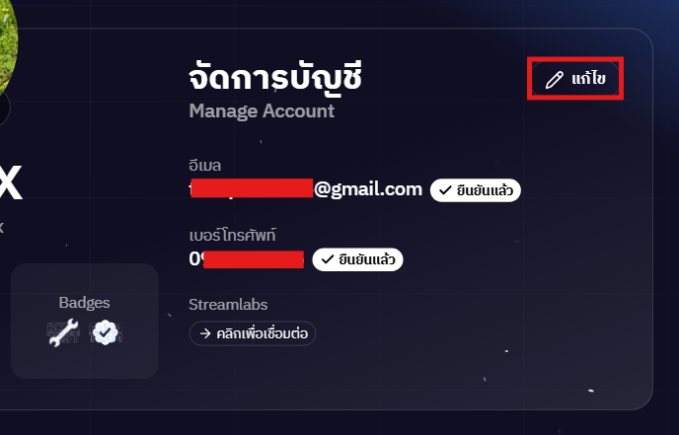Click the Streamlabs section label
This screenshot has height=435, width=679.
click(228, 305)
